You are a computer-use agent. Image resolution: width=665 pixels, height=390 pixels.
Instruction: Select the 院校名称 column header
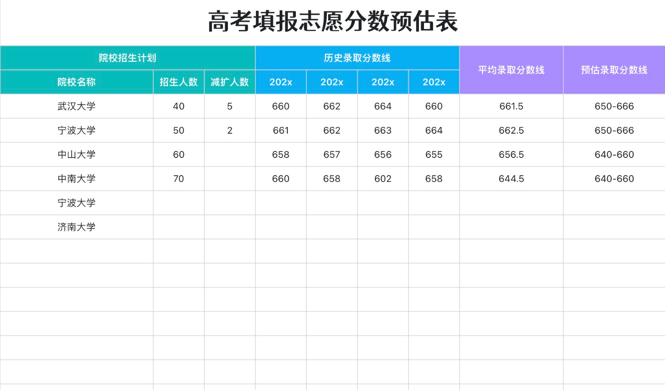[x=77, y=82]
